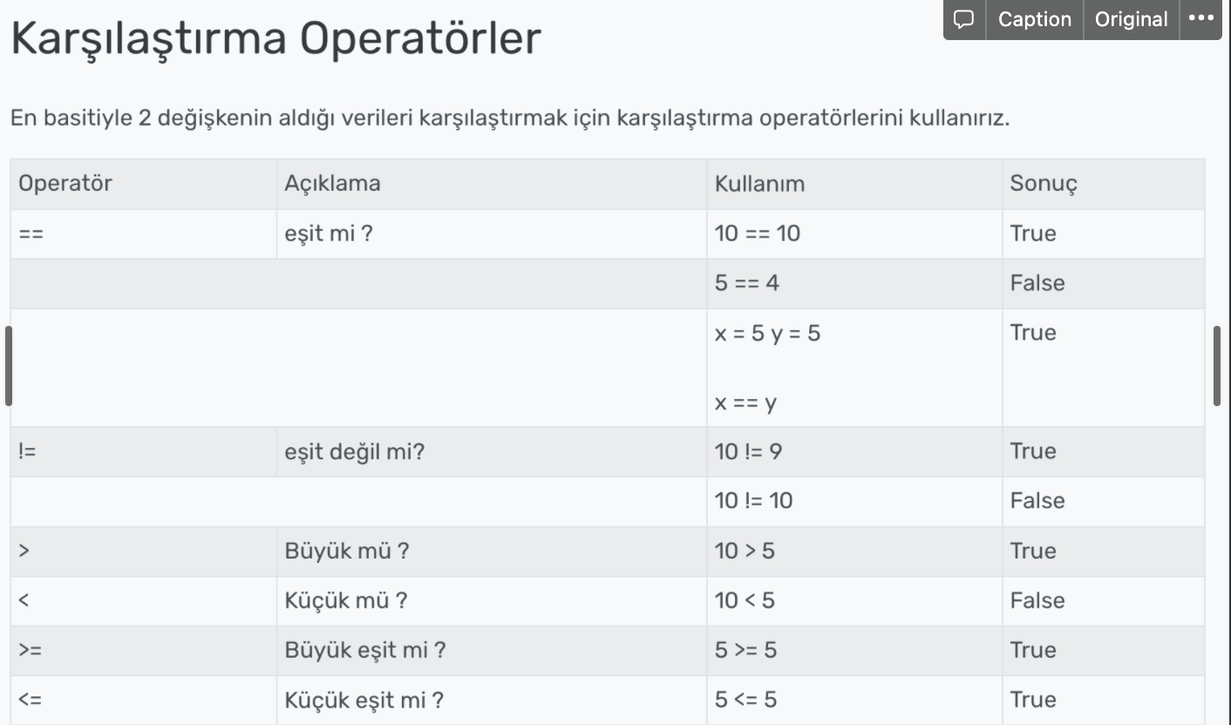Click the right vertical resize handle
The image size is (1231, 725).
click(1217, 366)
